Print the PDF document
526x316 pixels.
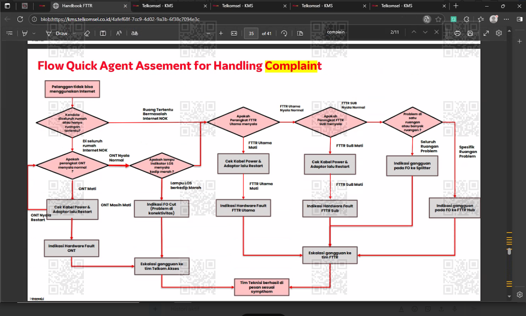click(x=457, y=33)
